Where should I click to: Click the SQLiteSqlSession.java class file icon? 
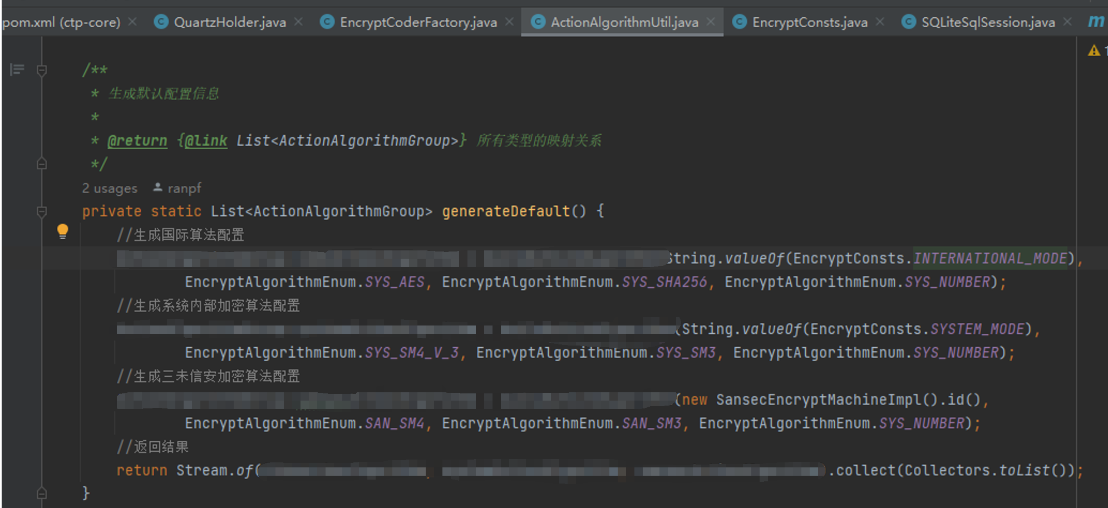click(x=908, y=22)
